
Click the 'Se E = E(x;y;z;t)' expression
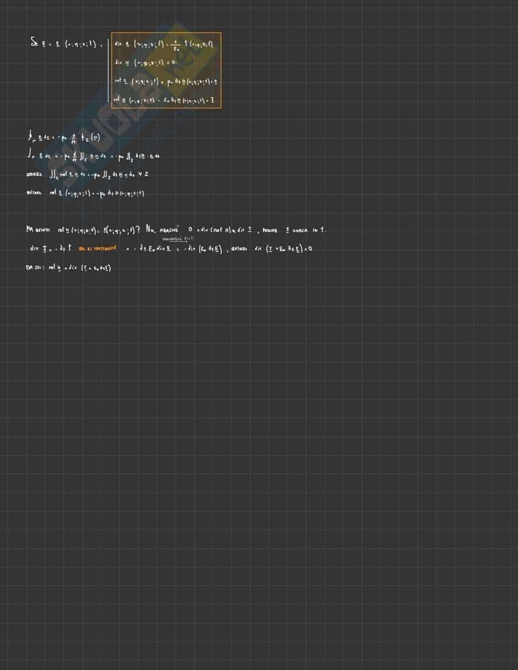[63, 43]
